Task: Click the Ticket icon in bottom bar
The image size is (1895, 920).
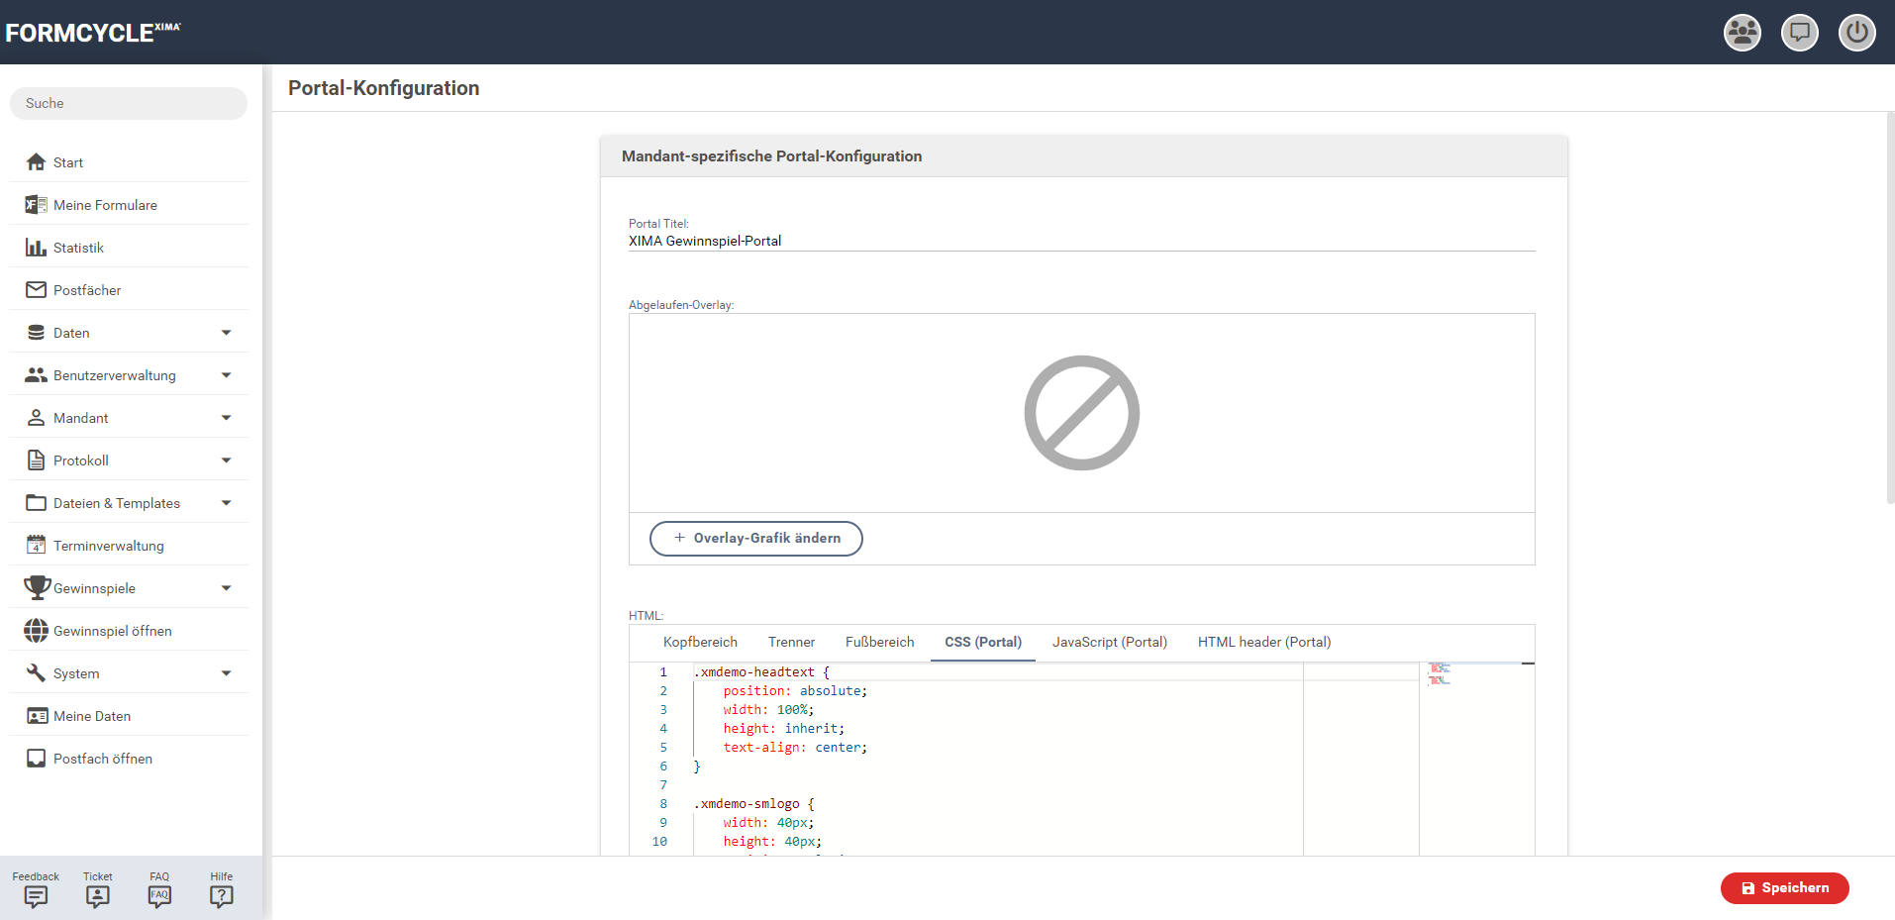Action: (98, 895)
